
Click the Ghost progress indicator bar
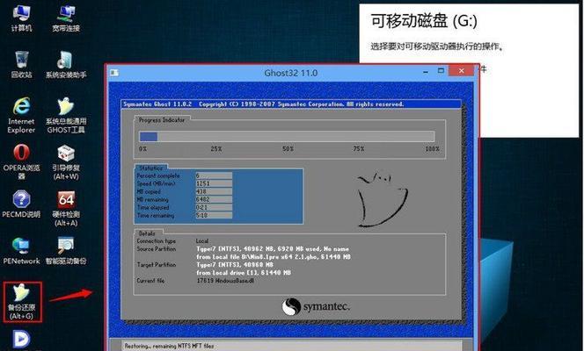click(287, 136)
